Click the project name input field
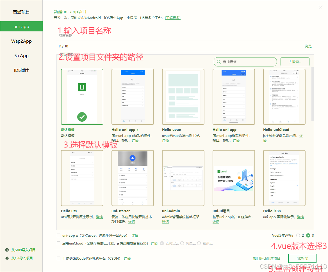The height and width of the screenshot is (272, 328). click(185, 35)
